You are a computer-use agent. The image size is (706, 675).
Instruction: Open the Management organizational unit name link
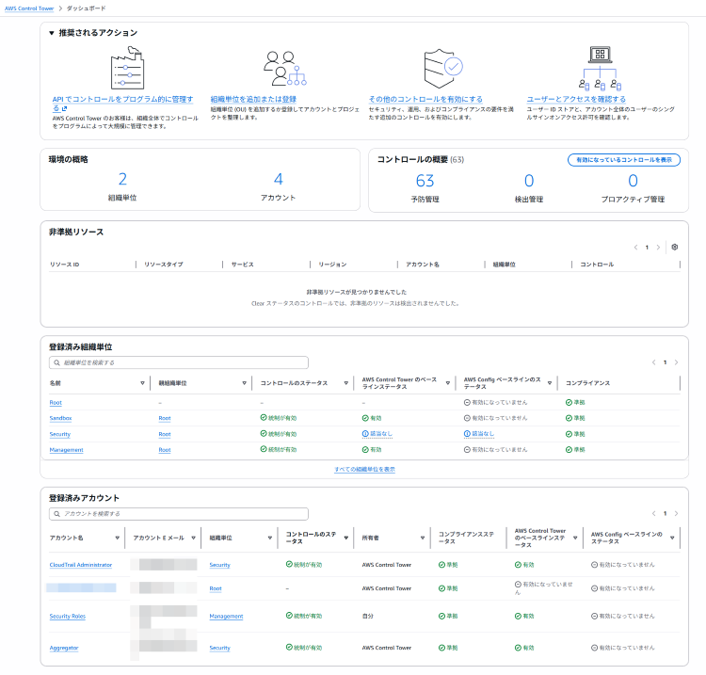pyautogui.click(x=66, y=450)
